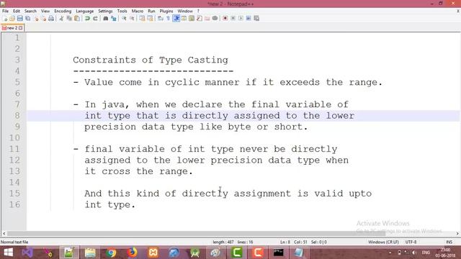The width and height of the screenshot is (461, 259).
Task: Open the Windows Start button
Action: [x=8, y=253]
